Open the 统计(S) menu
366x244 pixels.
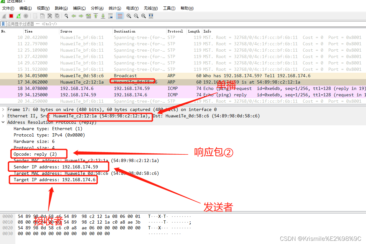115,8
